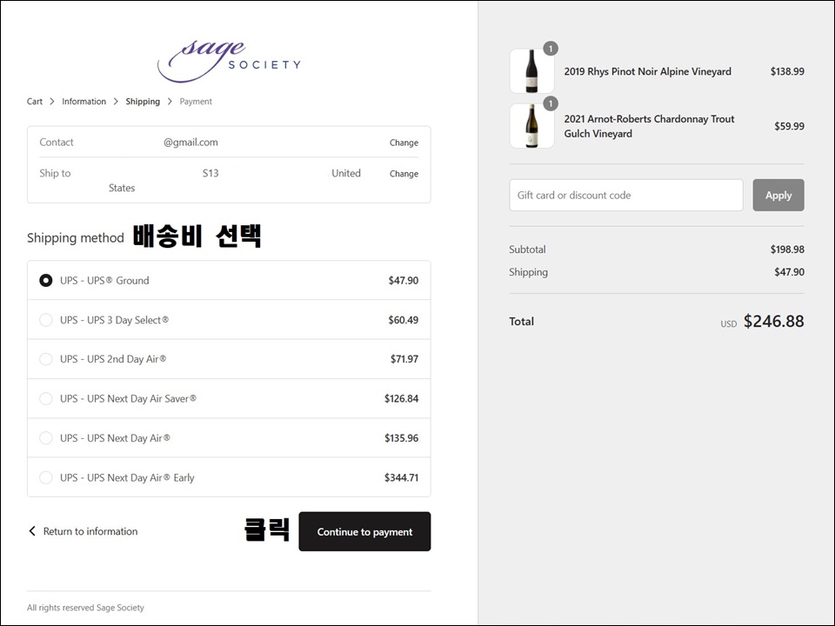
Task: Change the Ship to address
Action: click(404, 174)
